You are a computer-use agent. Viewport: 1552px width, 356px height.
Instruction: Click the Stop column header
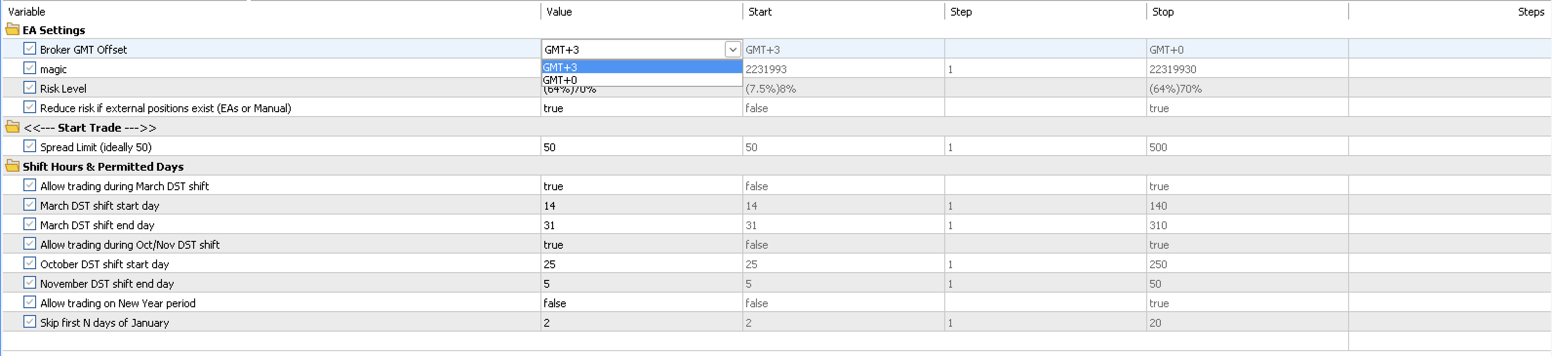click(1162, 11)
